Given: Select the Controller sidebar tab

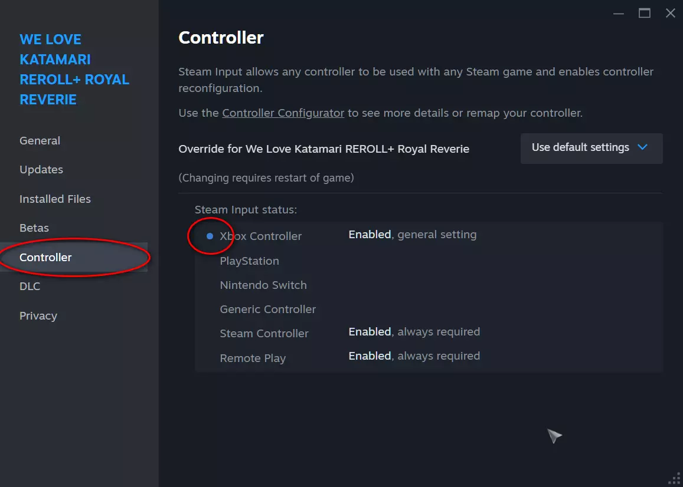Looking at the screenshot, I should pos(45,258).
